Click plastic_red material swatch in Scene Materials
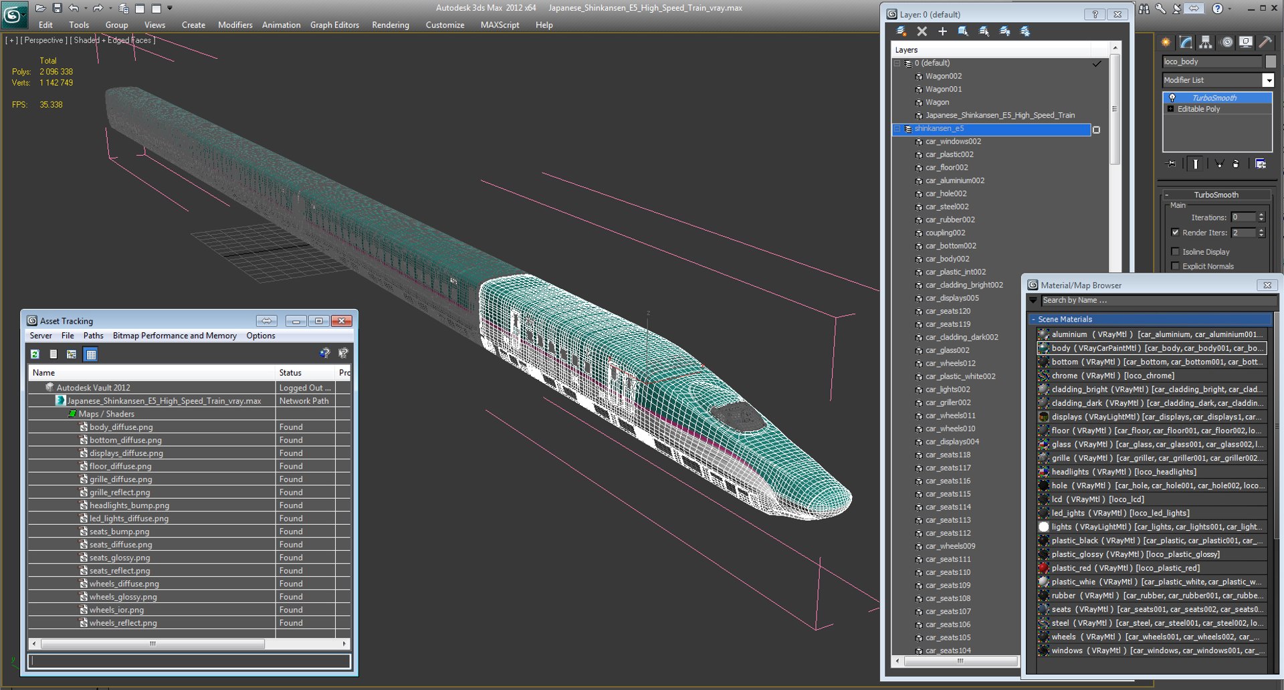The width and height of the screenshot is (1284, 690). tap(1043, 568)
